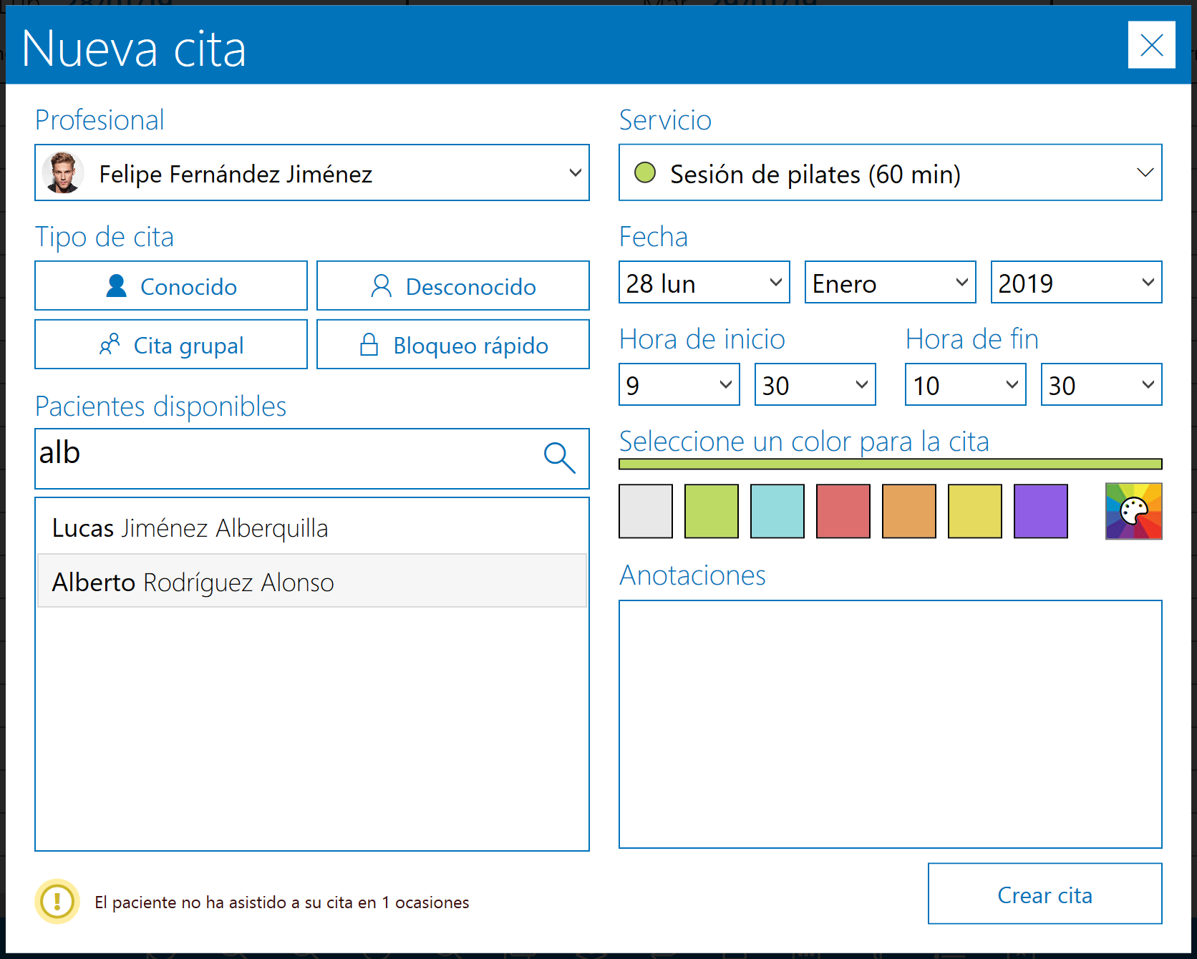1197x959 pixels.
Task: Click the search magnifier icon
Action: 559,458
